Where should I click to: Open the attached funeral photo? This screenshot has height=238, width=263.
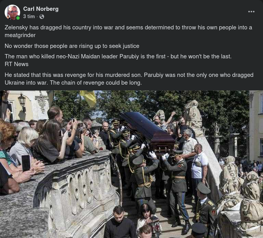pos(131,164)
